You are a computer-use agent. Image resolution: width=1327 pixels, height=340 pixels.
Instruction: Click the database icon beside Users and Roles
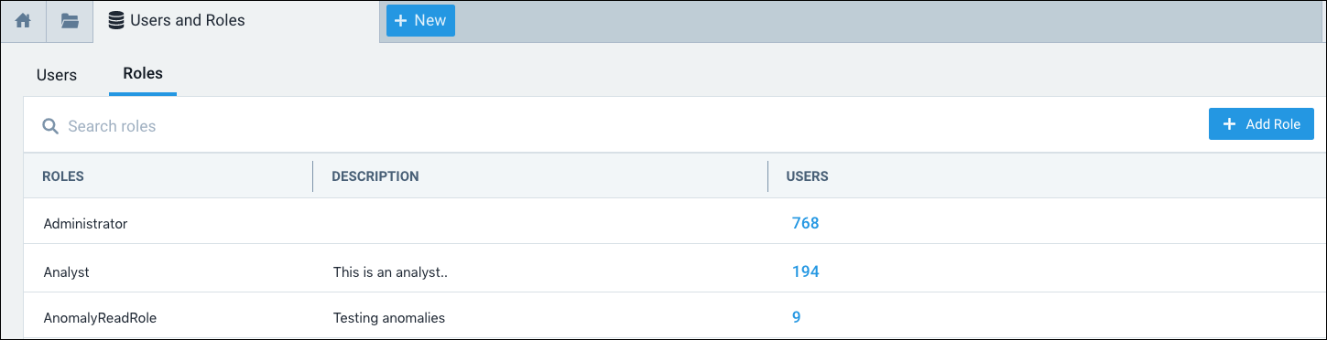tap(115, 20)
